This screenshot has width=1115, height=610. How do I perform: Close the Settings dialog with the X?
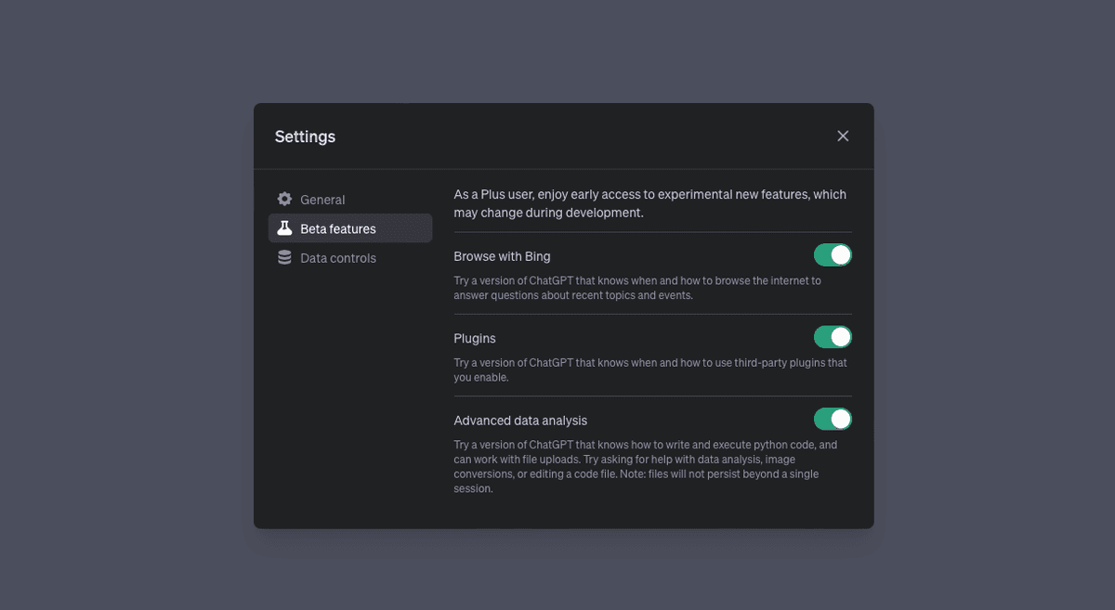[843, 136]
